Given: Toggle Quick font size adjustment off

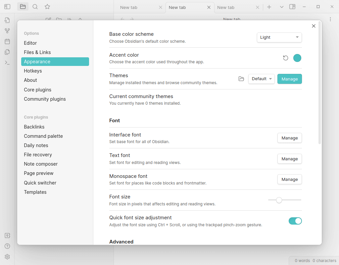Looking at the screenshot, I should click(x=295, y=221).
